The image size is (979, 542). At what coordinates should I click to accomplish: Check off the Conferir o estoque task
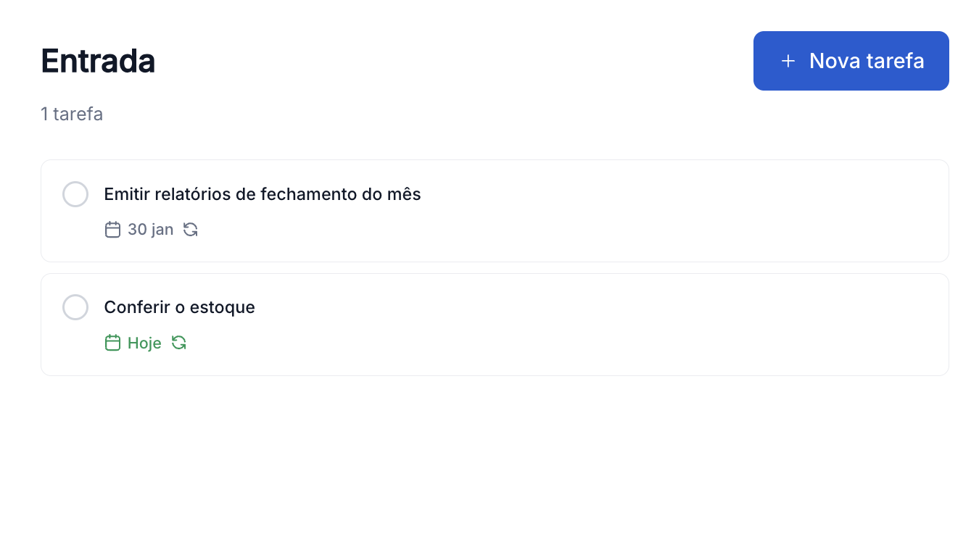(75, 307)
